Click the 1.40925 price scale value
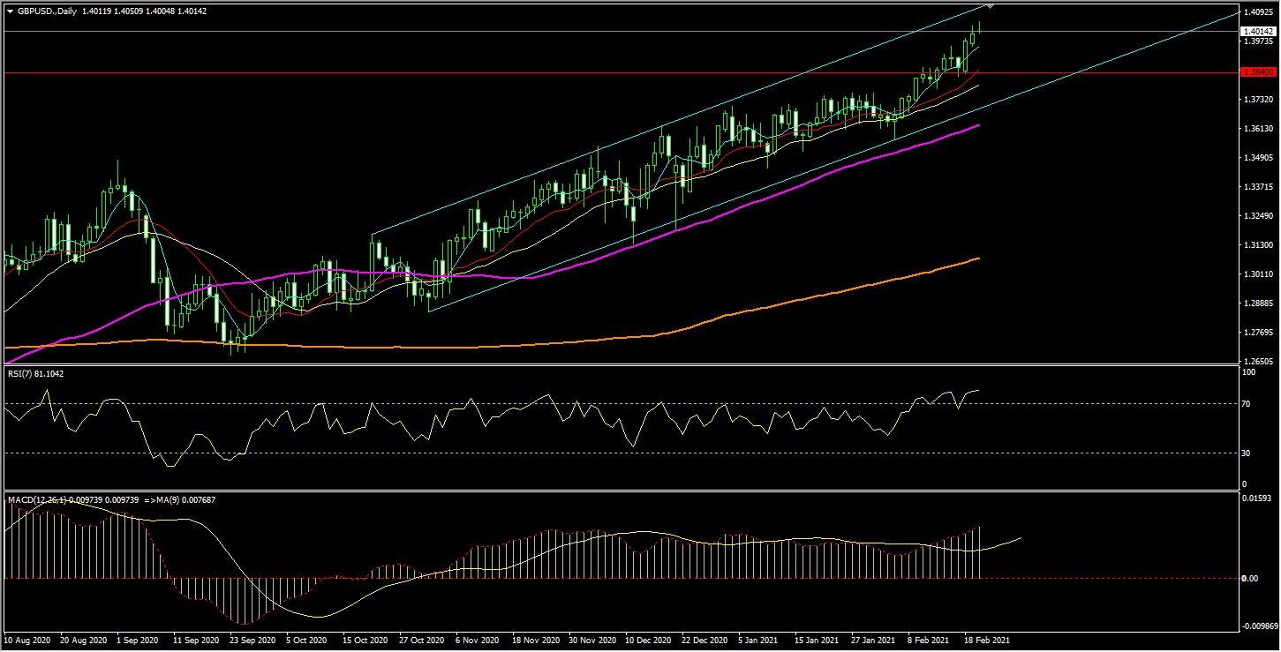Screen dimensions: 1281x652 (1257, 12)
